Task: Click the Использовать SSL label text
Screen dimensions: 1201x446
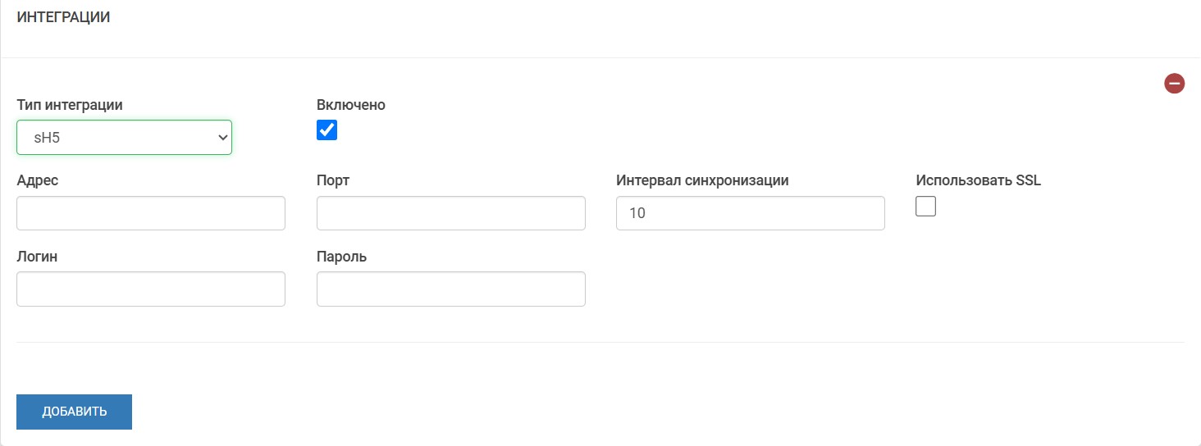Action: click(978, 180)
